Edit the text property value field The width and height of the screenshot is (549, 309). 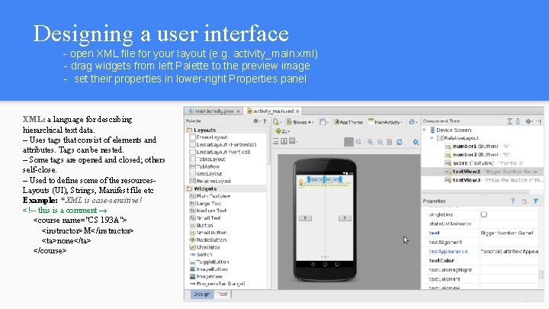pyautogui.click(x=509, y=233)
